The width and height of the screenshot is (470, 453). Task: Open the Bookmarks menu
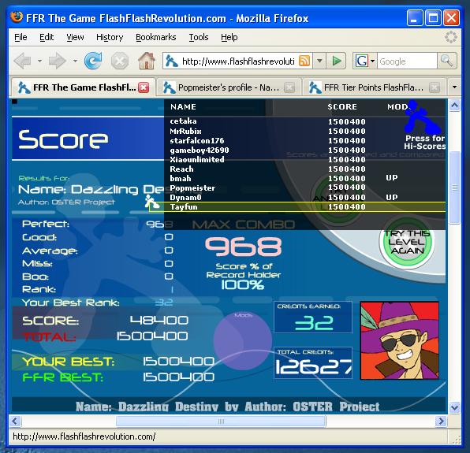156,37
